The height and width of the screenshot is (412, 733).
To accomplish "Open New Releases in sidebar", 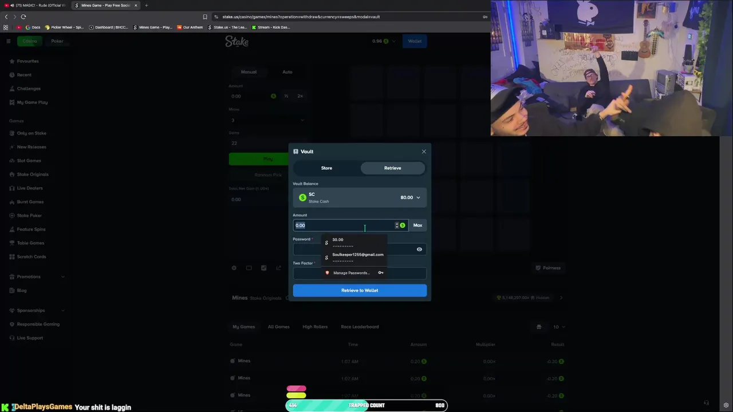I will (x=31, y=147).
